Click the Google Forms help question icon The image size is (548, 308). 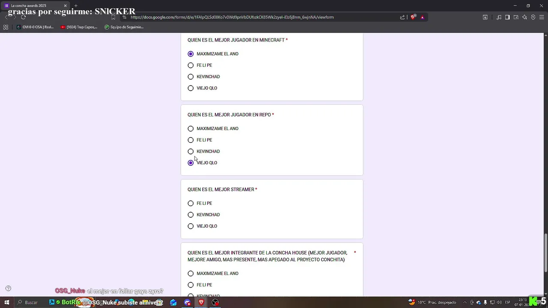click(x=8, y=288)
